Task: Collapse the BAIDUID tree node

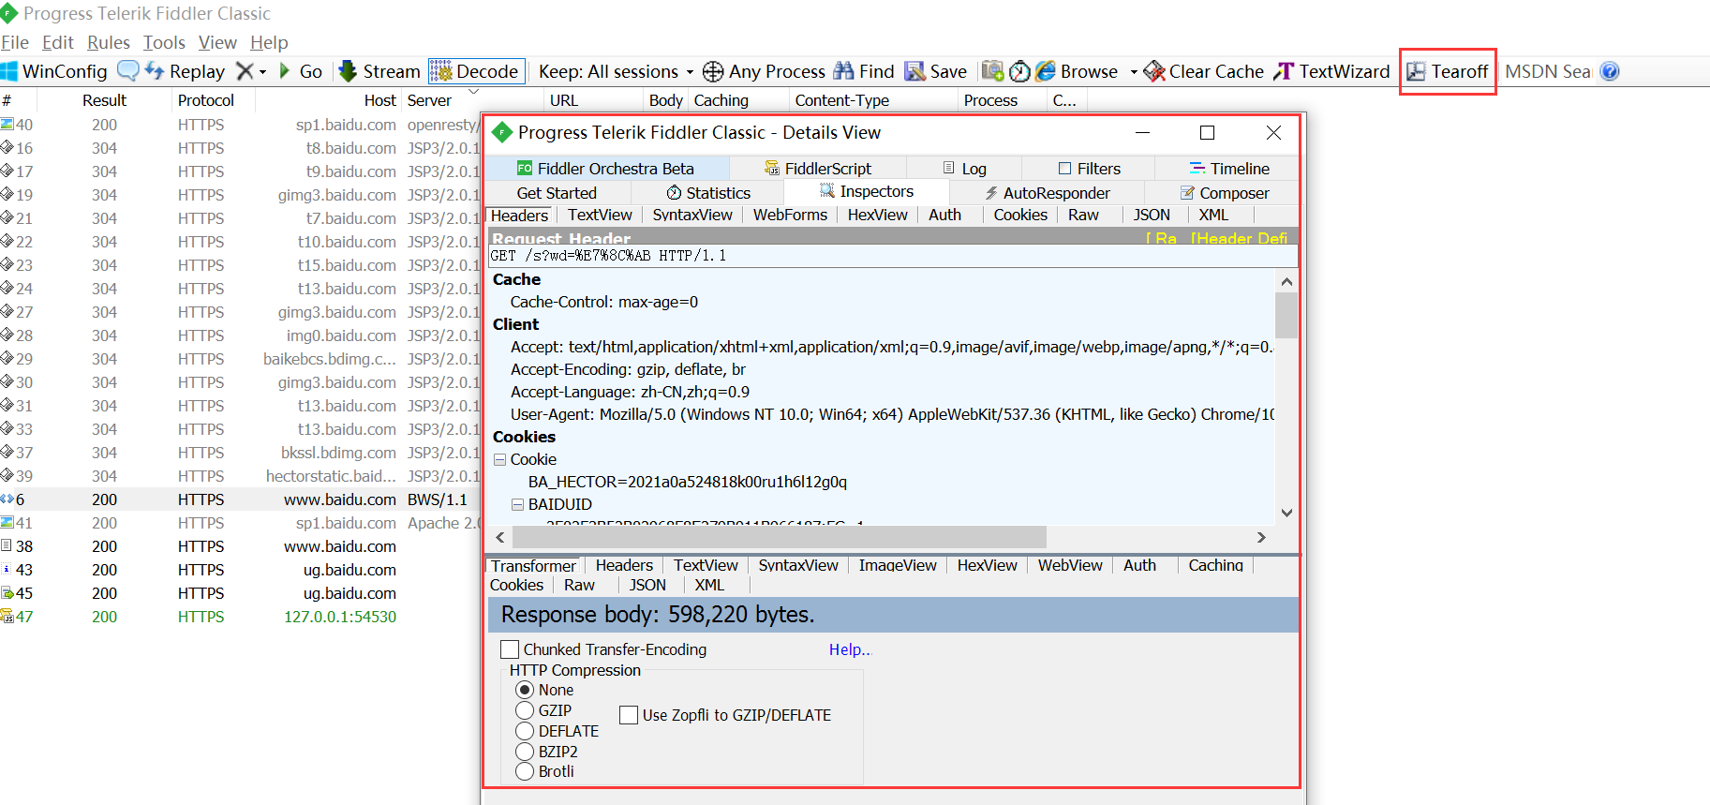Action: pos(517,504)
